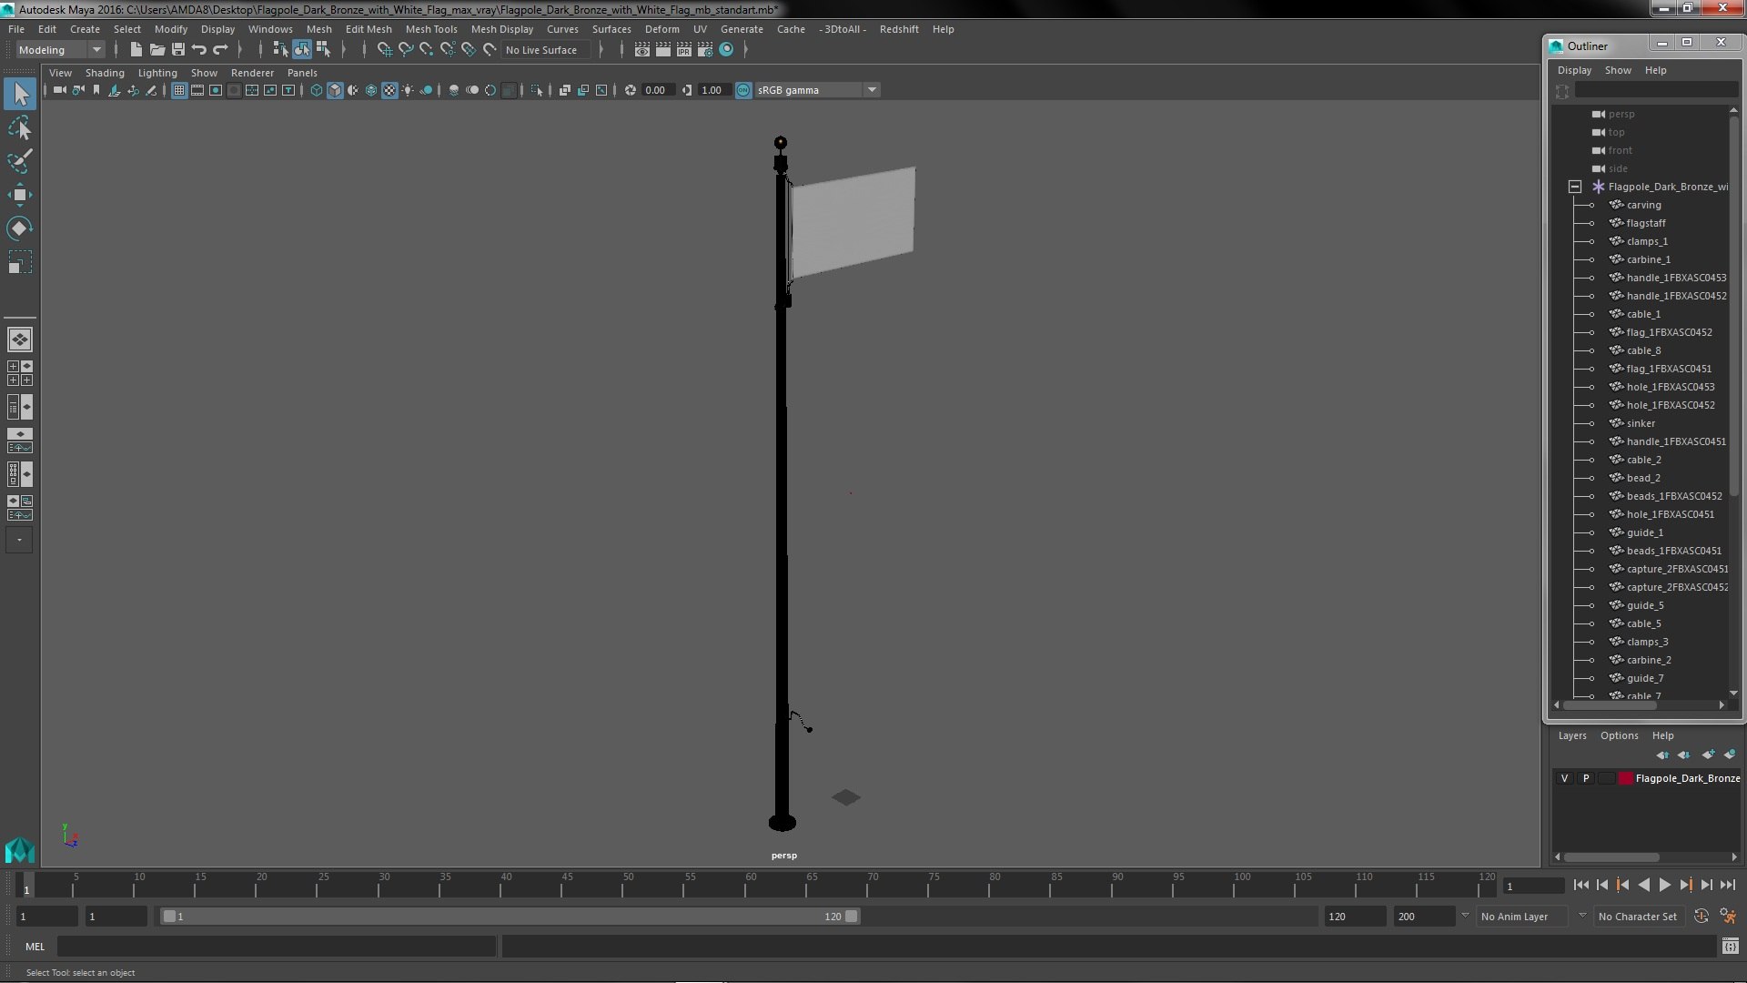1747x983 pixels.
Task: Activate the Paint Selection tool
Action: coord(19,161)
